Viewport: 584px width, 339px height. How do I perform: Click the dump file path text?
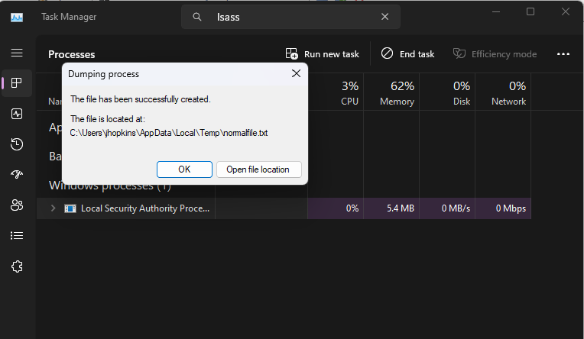coord(169,133)
